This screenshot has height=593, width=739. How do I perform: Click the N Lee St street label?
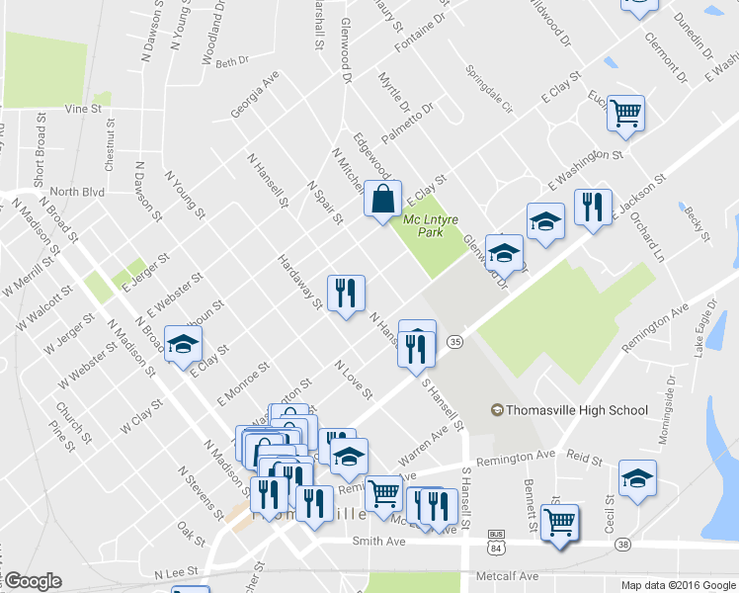click(176, 572)
